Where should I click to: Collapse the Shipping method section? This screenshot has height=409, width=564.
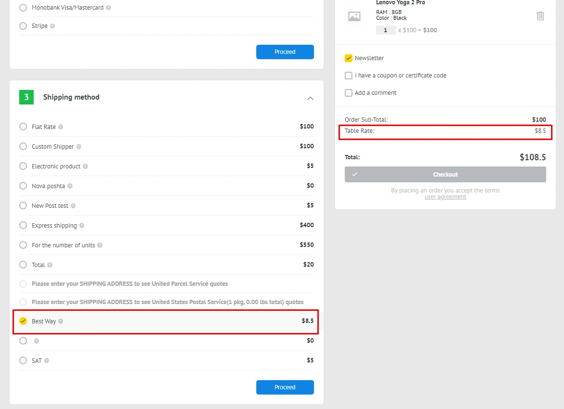pyautogui.click(x=310, y=98)
